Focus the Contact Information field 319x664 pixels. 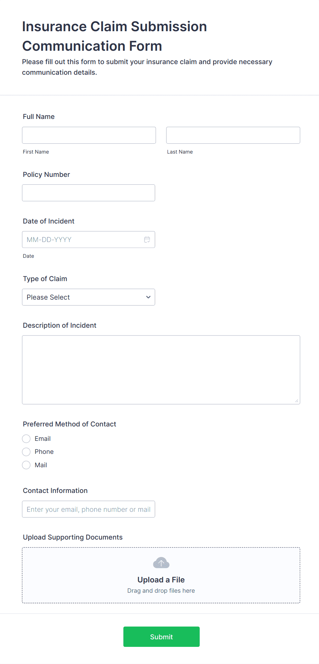(x=88, y=509)
